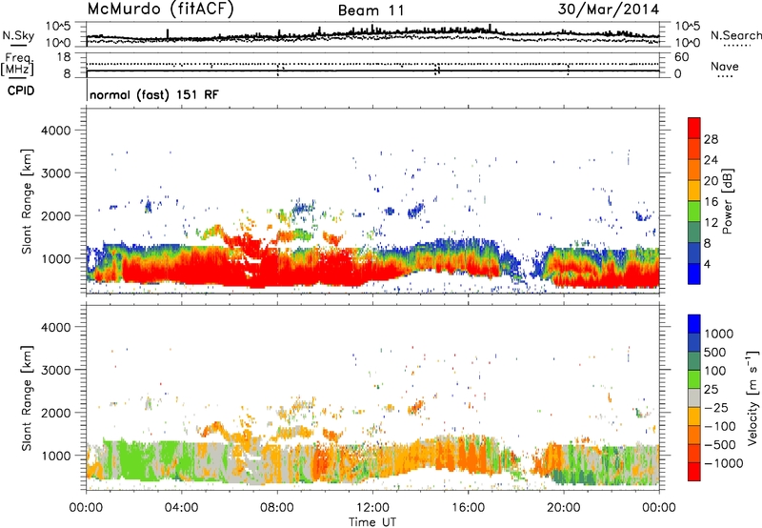Image resolution: width=762 pixels, height=528 pixels.
Task: Click the 500 tick on Velocity color bar
Action: click(715, 353)
